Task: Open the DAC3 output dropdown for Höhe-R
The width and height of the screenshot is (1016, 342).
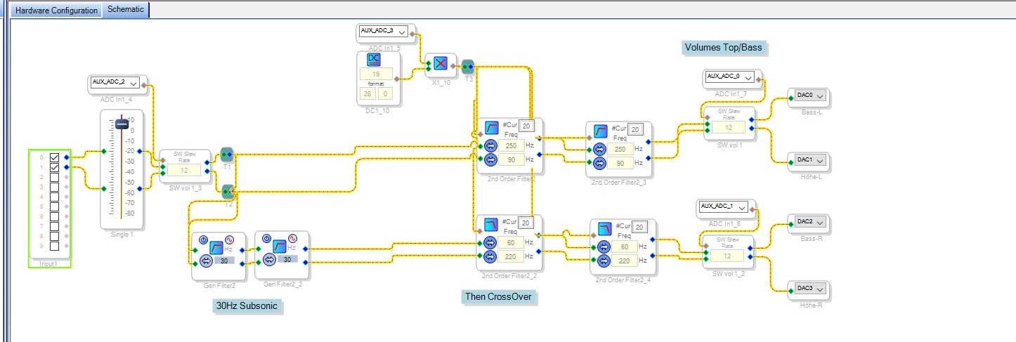Action: pos(809,289)
